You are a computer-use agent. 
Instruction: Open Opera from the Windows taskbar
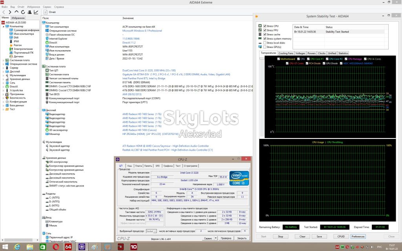[56, 247]
